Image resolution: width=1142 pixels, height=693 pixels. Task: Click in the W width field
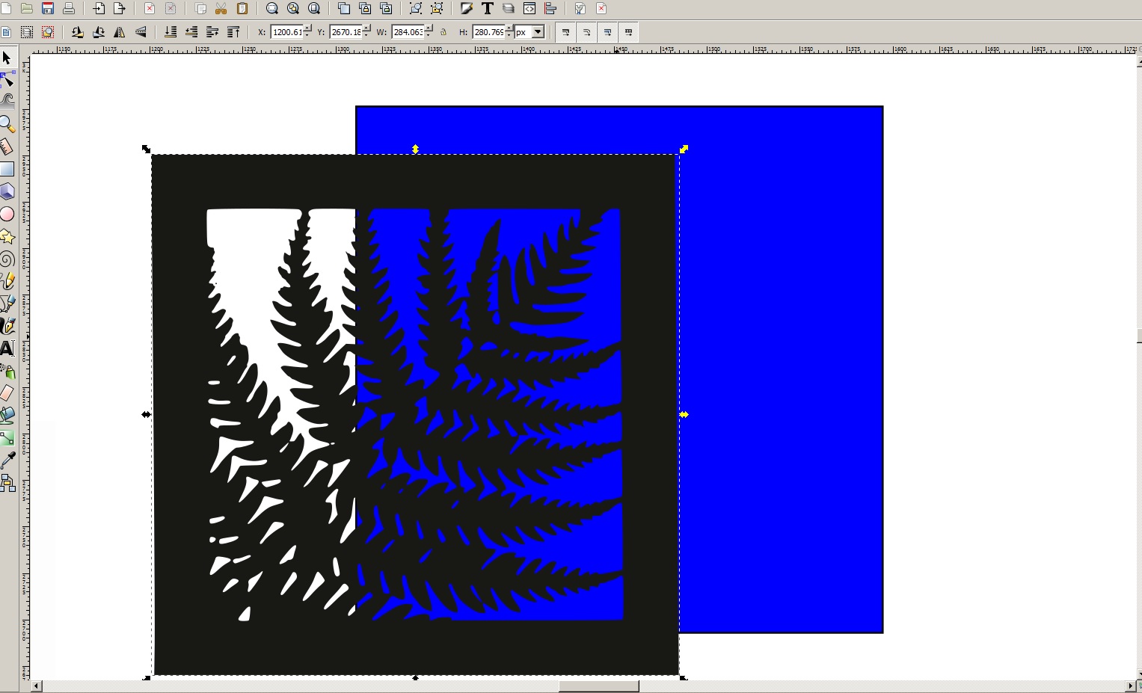408,32
